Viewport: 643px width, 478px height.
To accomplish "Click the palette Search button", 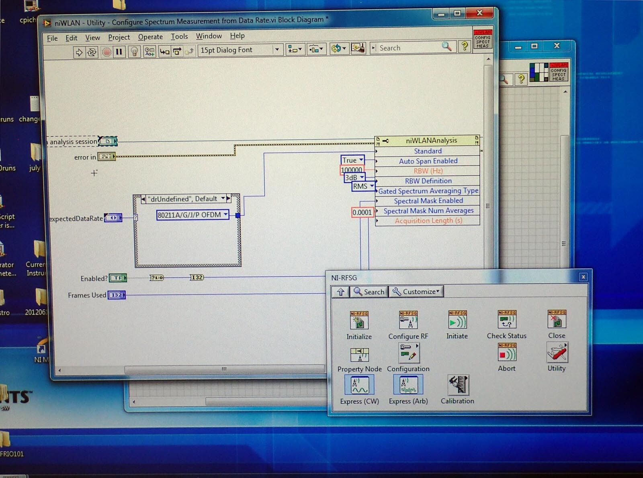I will (x=369, y=292).
